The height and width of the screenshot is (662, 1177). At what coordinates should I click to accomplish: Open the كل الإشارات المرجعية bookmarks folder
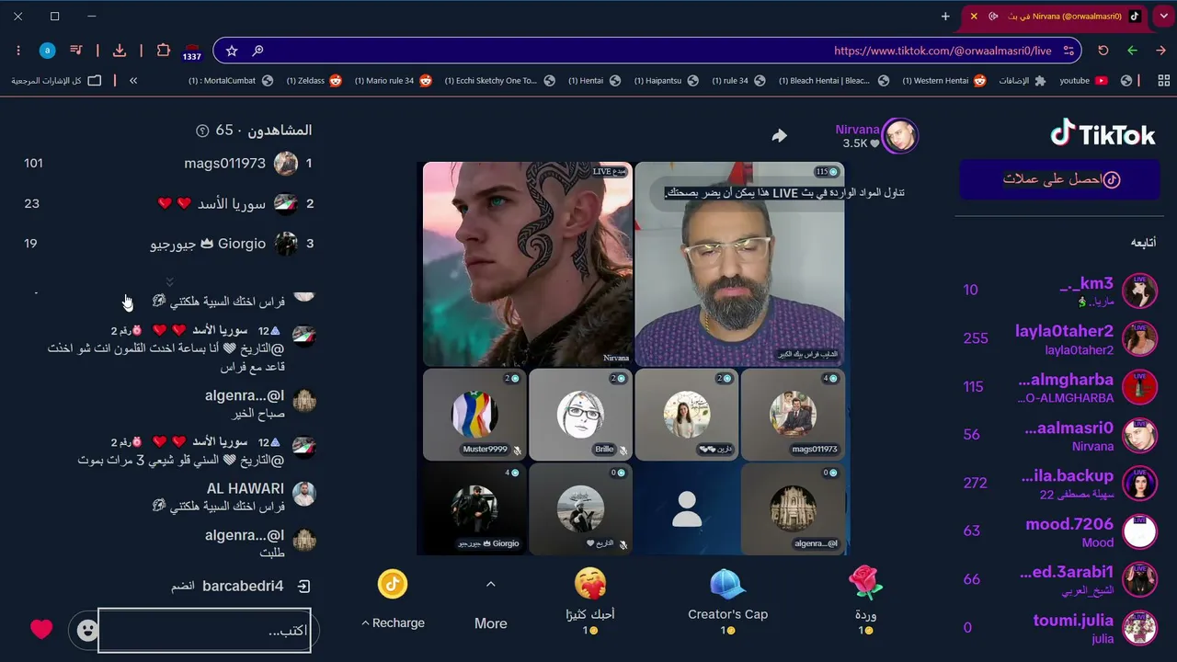point(56,81)
